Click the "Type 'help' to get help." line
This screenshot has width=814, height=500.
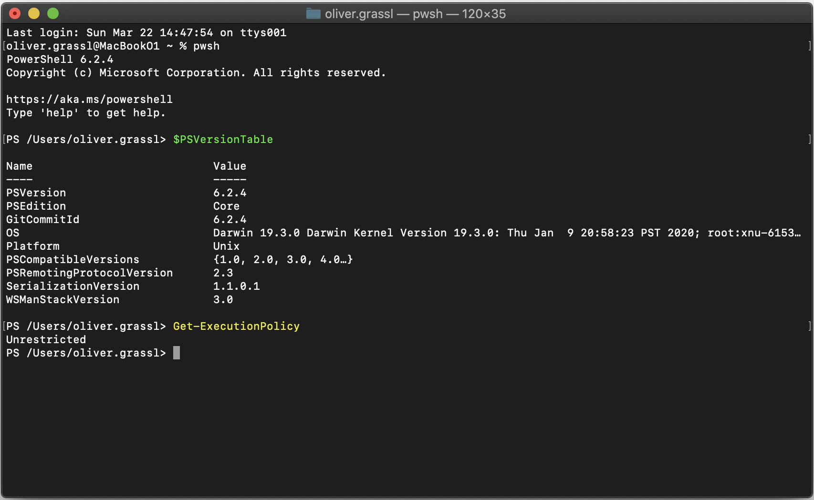click(x=86, y=113)
